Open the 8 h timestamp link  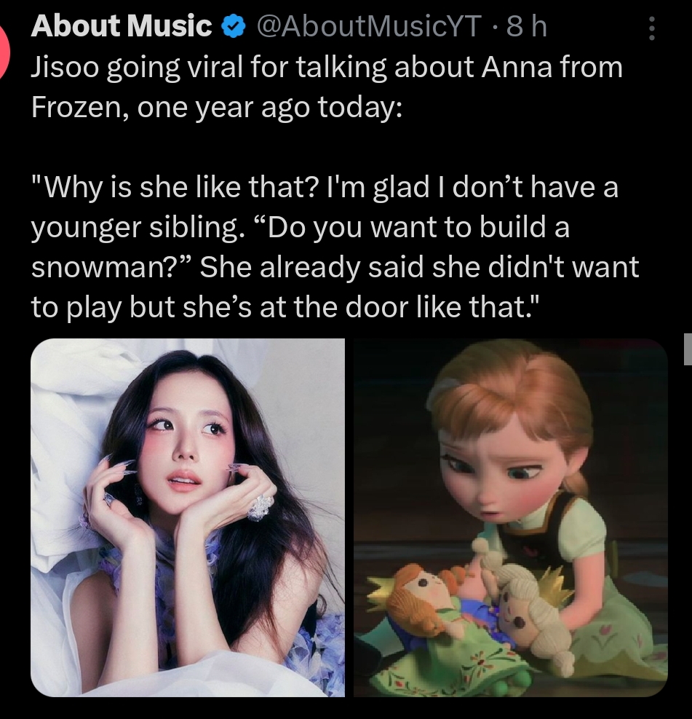526,27
